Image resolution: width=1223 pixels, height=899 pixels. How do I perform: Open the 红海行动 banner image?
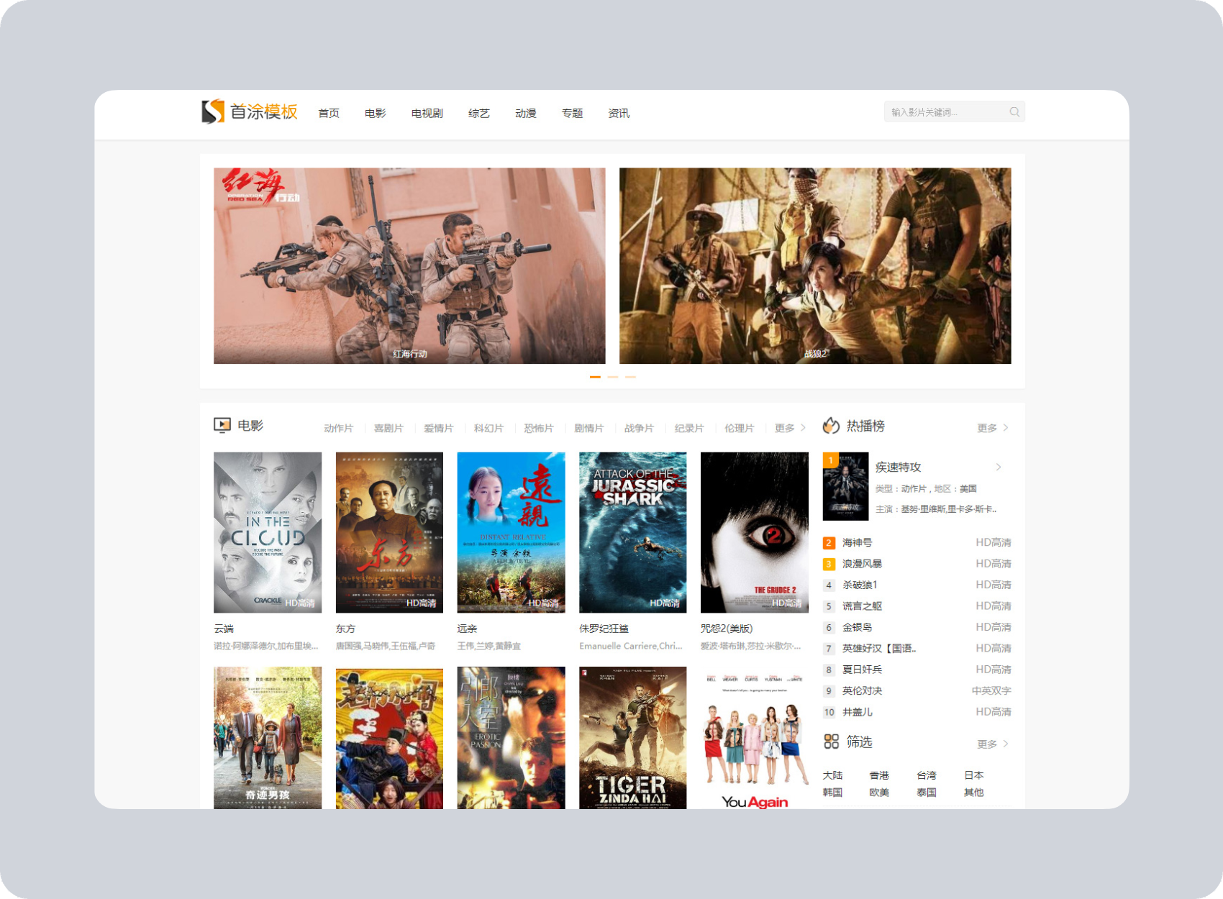click(409, 265)
